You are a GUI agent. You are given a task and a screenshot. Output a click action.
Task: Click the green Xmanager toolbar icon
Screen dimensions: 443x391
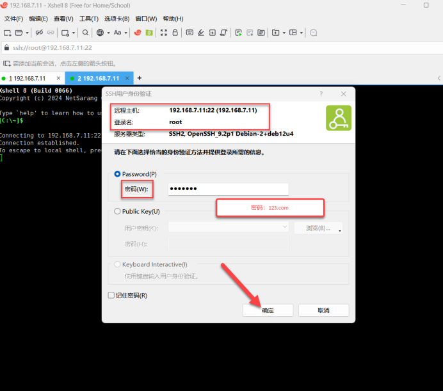149,33
